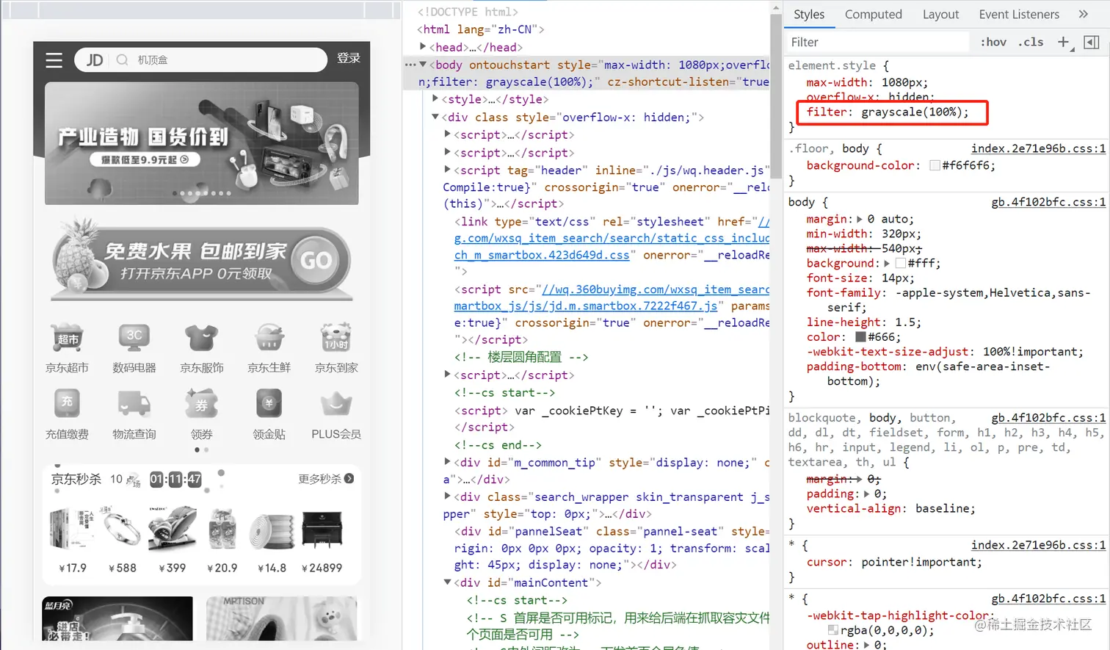Click 产业造物 国货价到 banner

pos(201,143)
